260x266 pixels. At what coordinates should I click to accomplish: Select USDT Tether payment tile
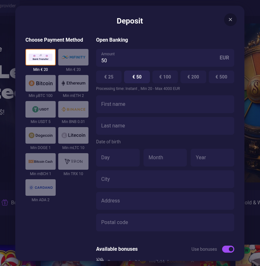[x=40, y=109]
